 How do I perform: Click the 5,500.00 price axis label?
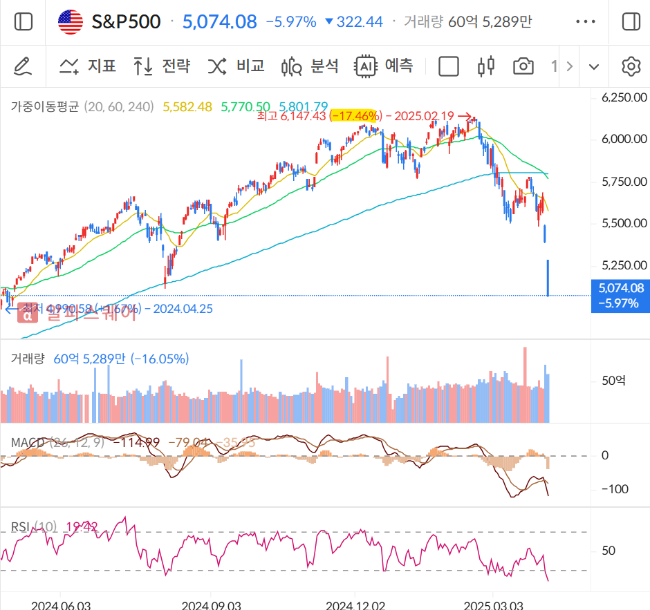tap(624, 223)
